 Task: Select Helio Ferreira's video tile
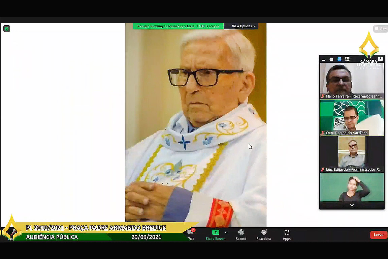click(352, 81)
